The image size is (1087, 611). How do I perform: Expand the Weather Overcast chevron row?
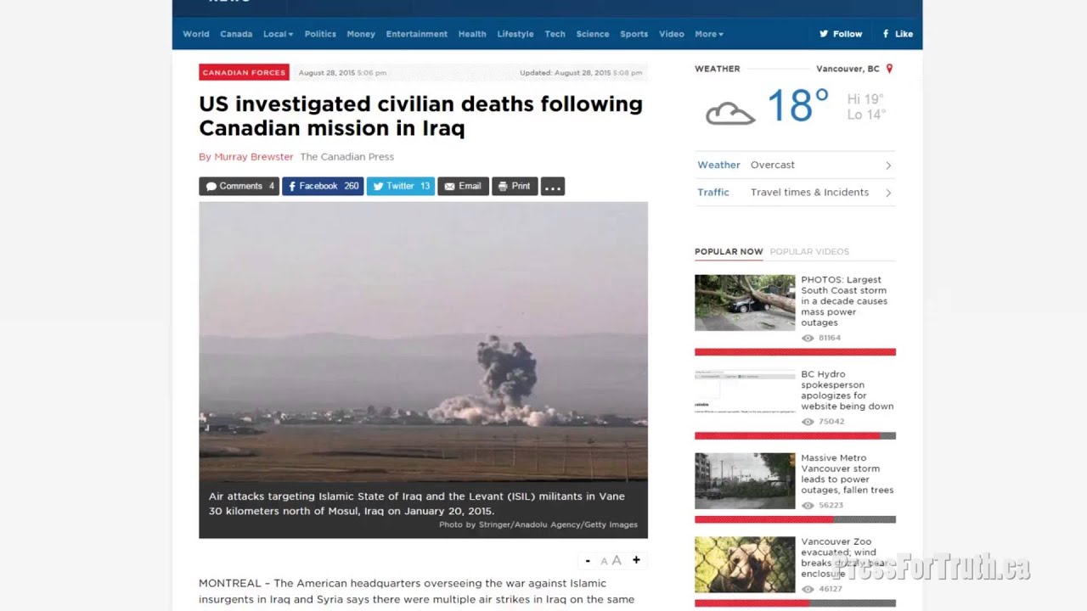coord(795,165)
